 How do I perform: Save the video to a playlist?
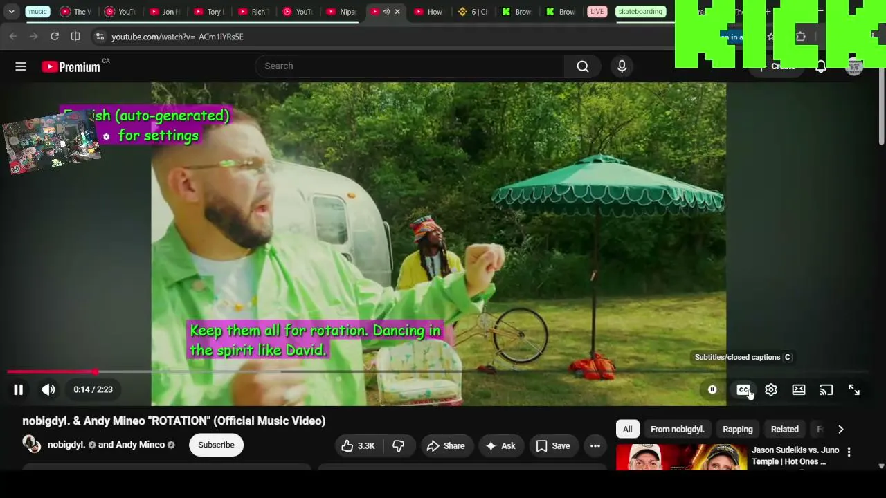point(552,446)
